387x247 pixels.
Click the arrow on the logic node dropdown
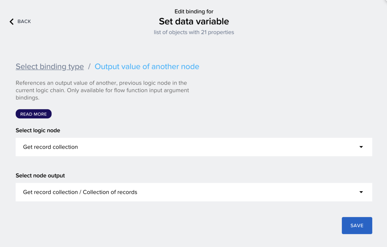click(361, 147)
